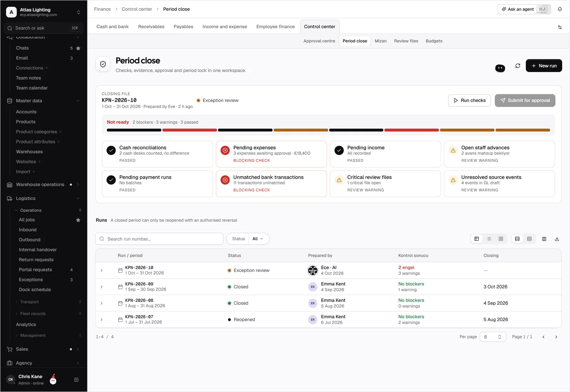Click the red Pending expenses progress segment

click(190, 130)
